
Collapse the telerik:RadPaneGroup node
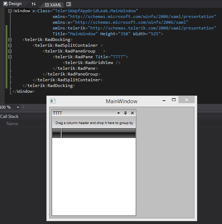10,51
